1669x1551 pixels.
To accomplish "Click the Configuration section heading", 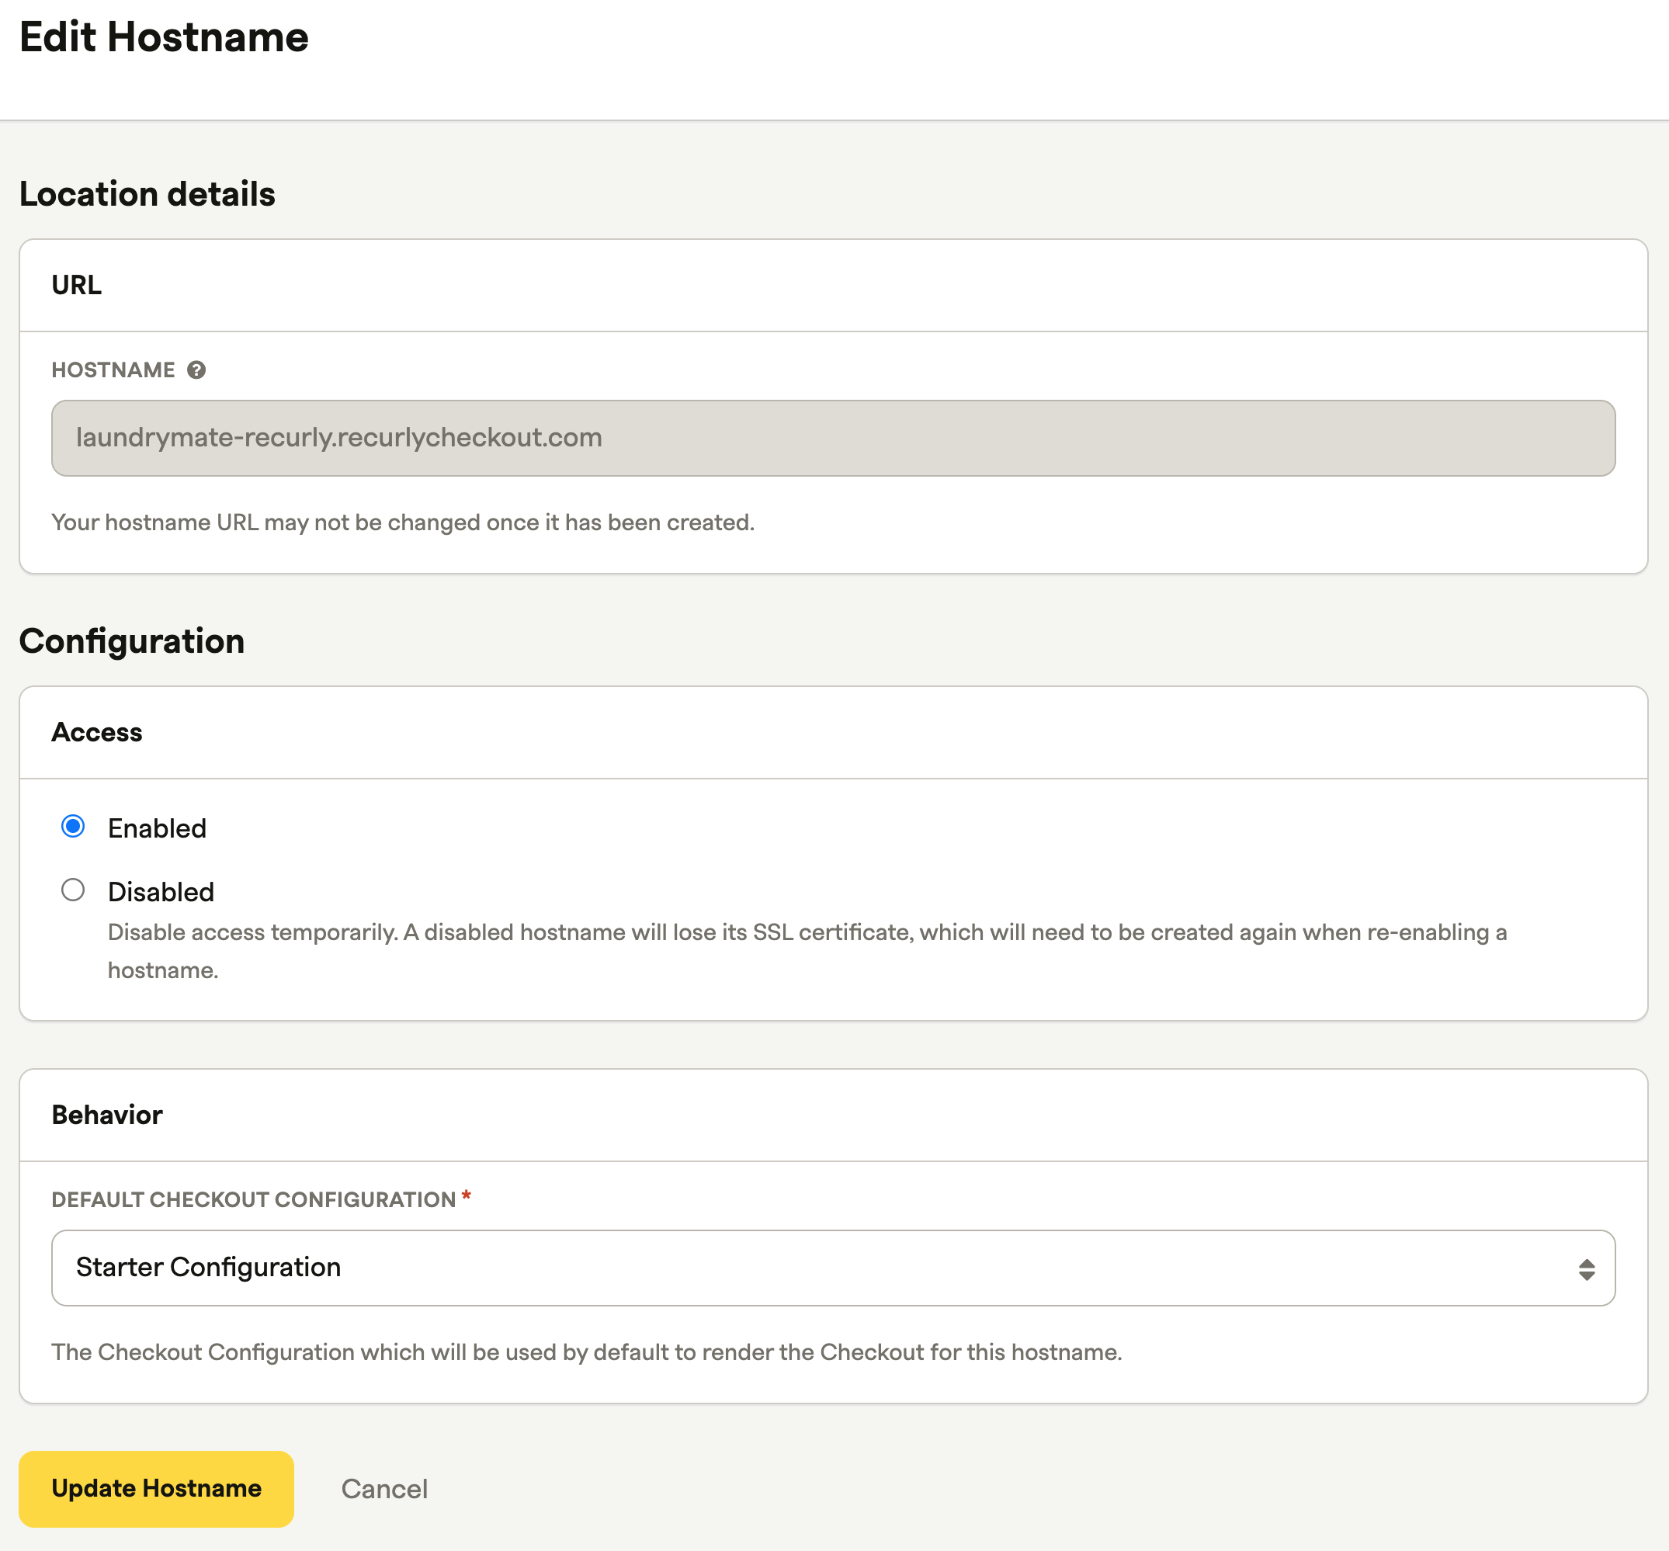I will [132, 641].
